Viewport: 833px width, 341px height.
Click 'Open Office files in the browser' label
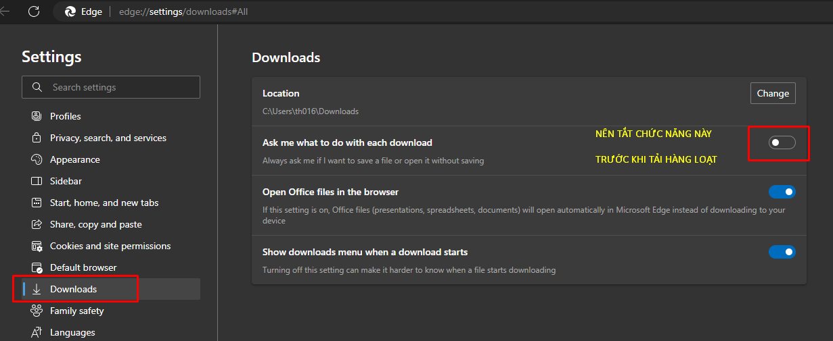pos(330,192)
